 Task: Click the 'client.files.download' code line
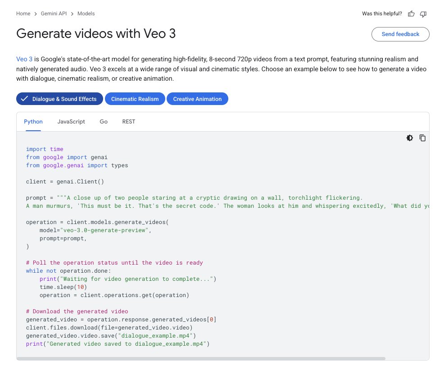[x=109, y=327]
